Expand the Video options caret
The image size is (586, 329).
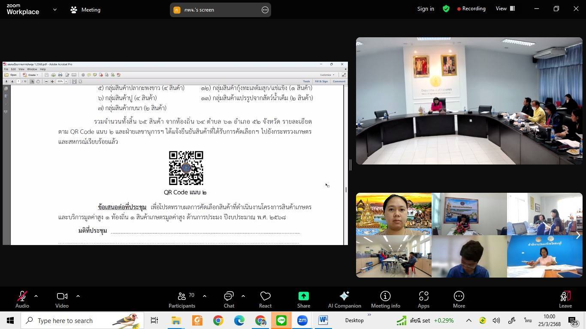click(x=78, y=296)
